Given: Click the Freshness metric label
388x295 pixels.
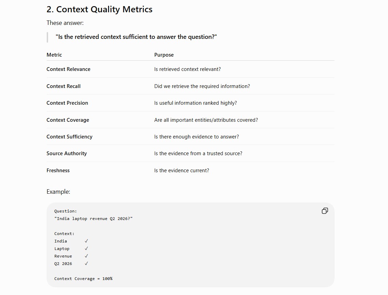Looking at the screenshot, I should [58, 171].
